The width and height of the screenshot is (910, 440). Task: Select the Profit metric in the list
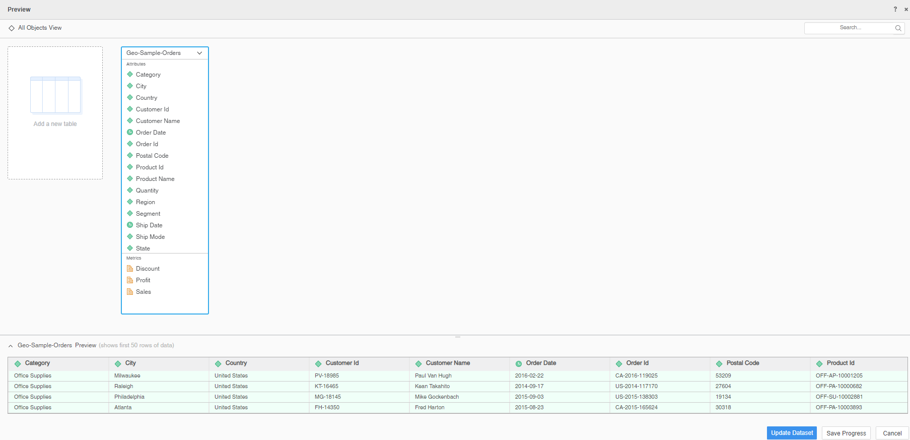pyautogui.click(x=143, y=280)
